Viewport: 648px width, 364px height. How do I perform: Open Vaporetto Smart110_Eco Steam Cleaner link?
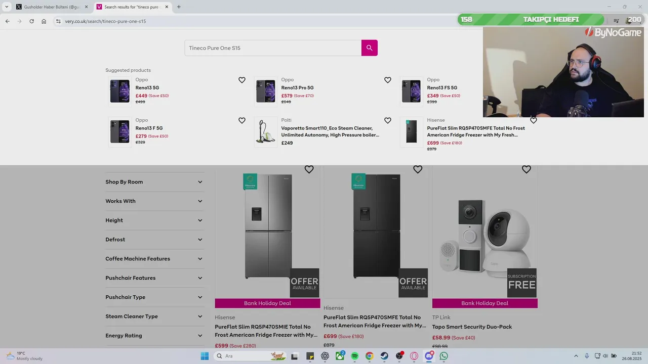pos(330,131)
